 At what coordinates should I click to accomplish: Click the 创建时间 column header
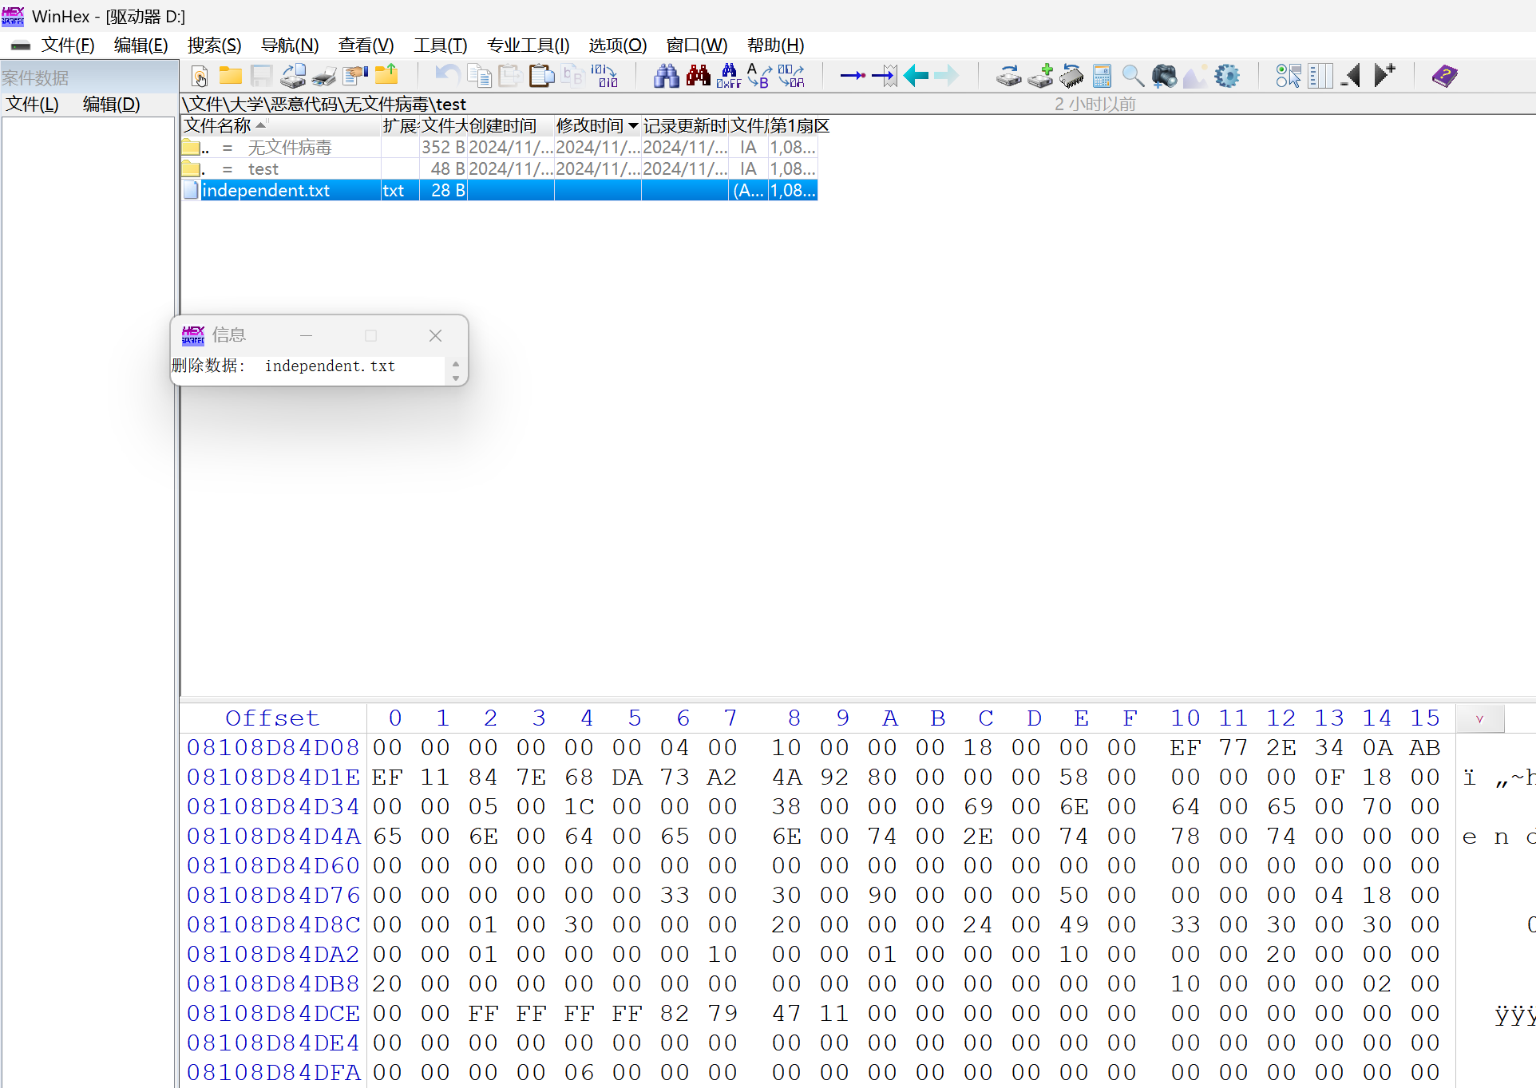click(510, 126)
